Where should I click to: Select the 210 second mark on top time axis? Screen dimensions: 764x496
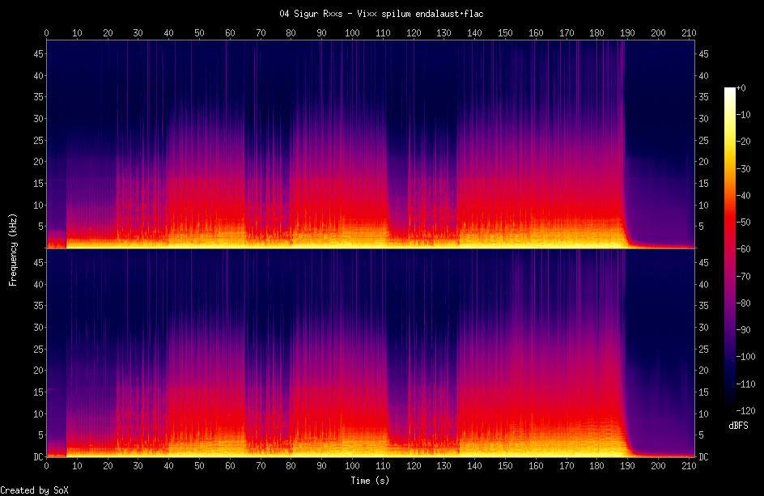[689, 32]
